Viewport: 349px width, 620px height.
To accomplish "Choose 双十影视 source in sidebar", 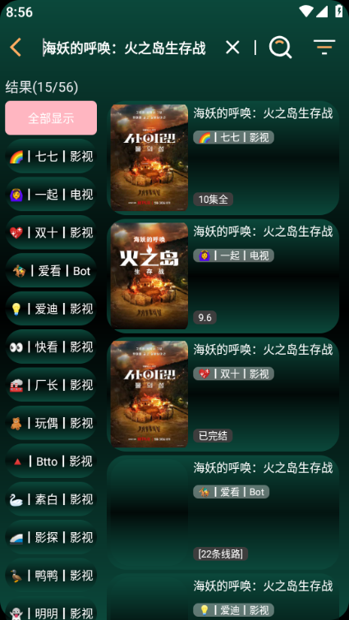I will [x=51, y=232].
